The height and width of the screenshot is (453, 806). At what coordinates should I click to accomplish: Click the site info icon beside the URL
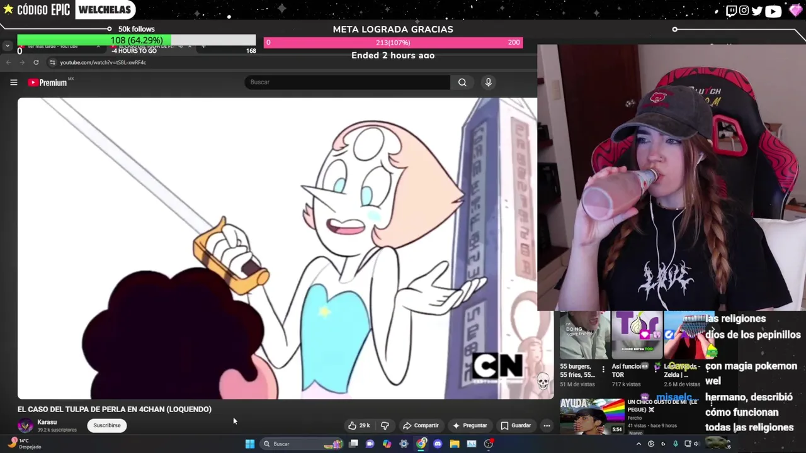click(x=52, y=62)
